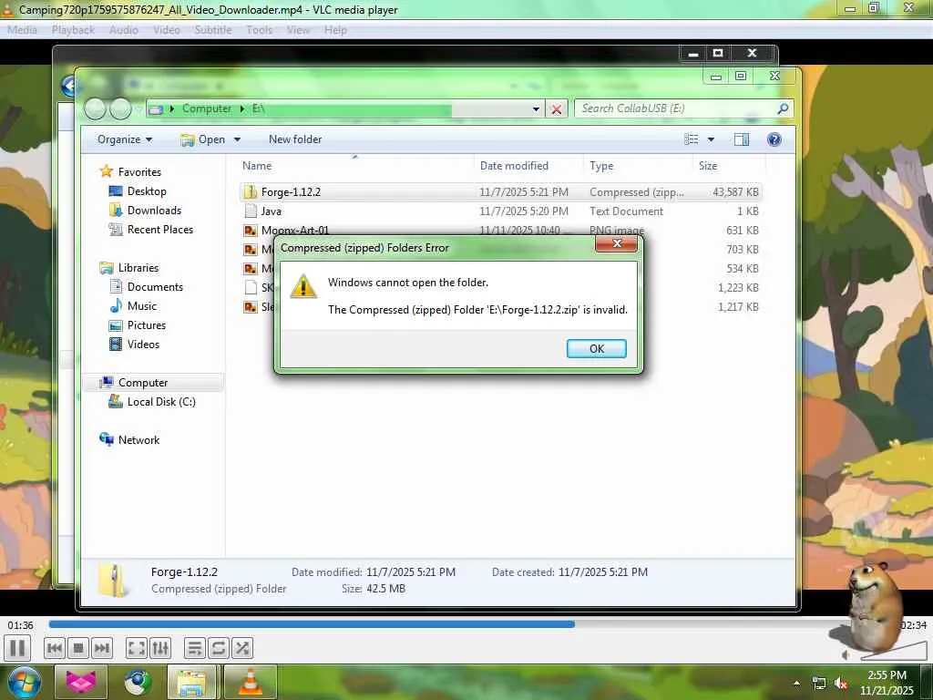933x700 pixels.
Task: Click the Open button in Explorer toolbar
Action: tap(203, 139)
